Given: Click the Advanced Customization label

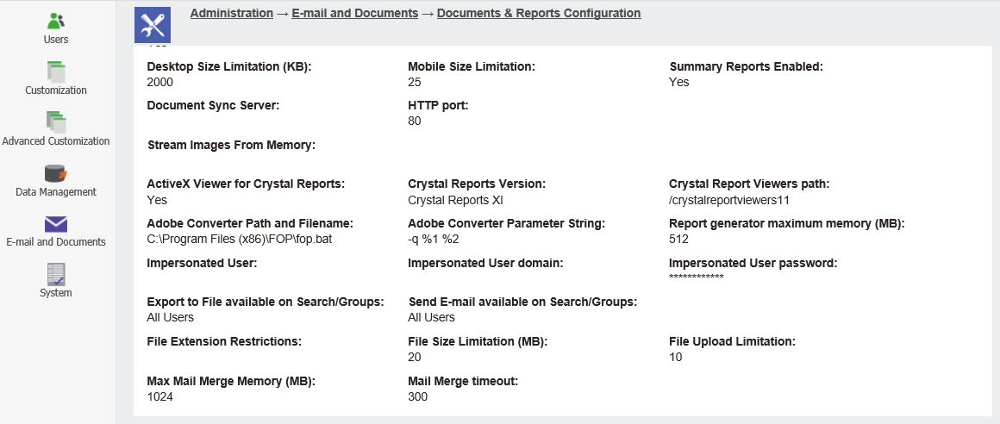Looking at the screenshot, I should pyautogui.click(x=56, y=141).
